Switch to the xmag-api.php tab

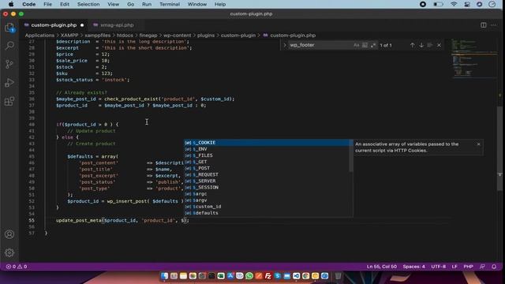[x=117, y=25]
